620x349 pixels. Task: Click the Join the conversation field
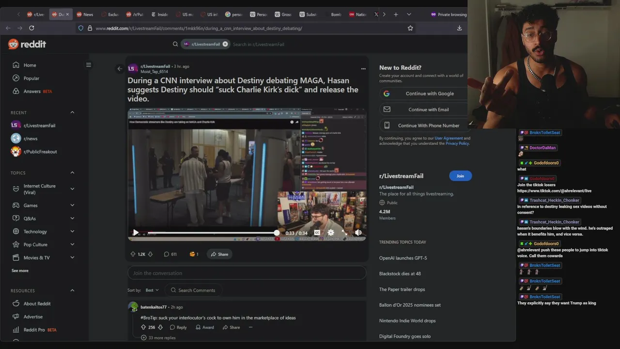point(247,273)
